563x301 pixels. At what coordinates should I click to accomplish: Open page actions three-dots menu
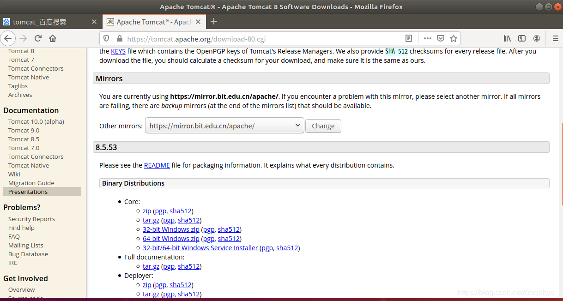tap(428, 38)
